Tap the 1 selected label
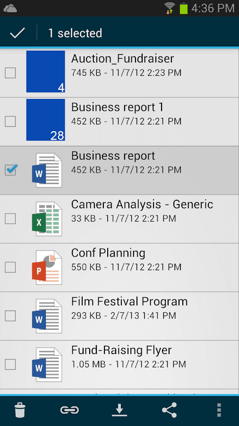 (75, 33)
